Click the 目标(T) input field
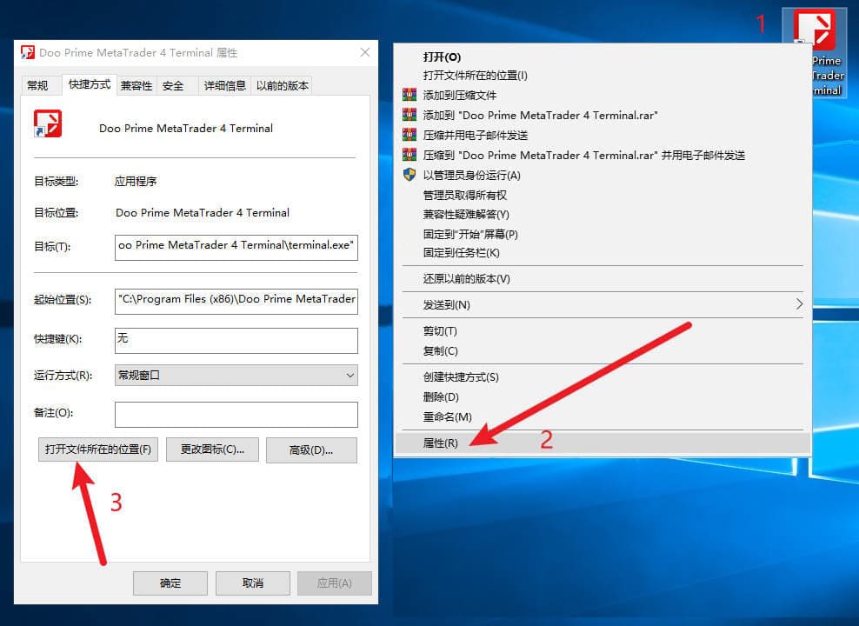This screenshot has width=859, height=626. (x=236, y=247)
